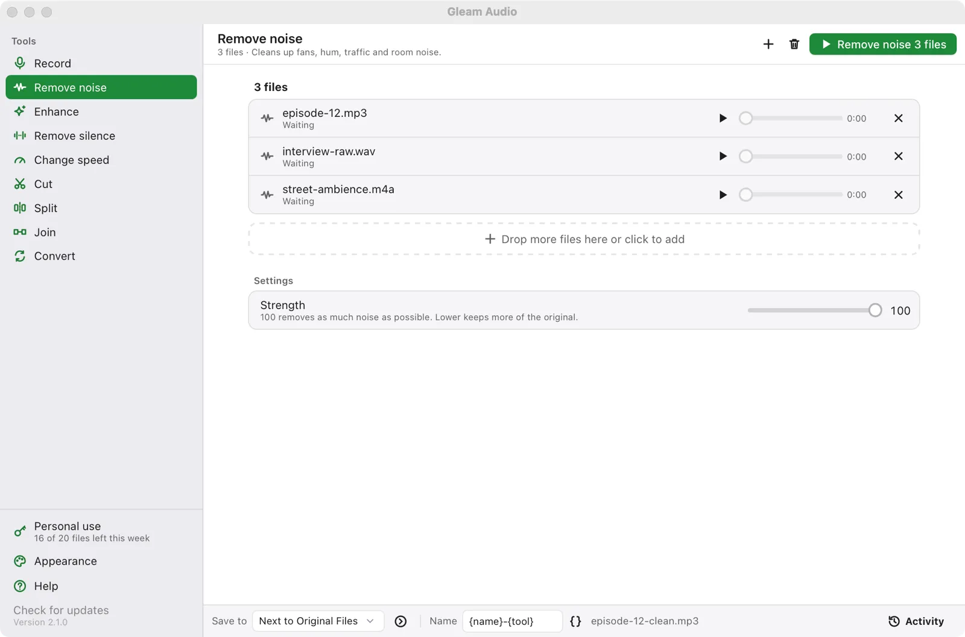
Task: Click the episode-12-clean.mp3 output name preview
Action: click(645, 621)
